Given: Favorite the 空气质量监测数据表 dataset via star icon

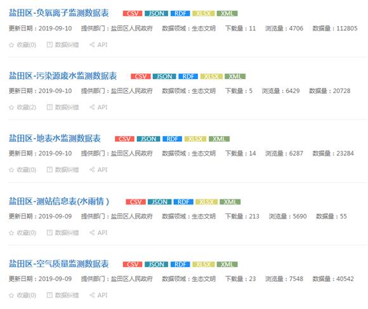Looking at the screenshot, I should click(x=11, y=295).
